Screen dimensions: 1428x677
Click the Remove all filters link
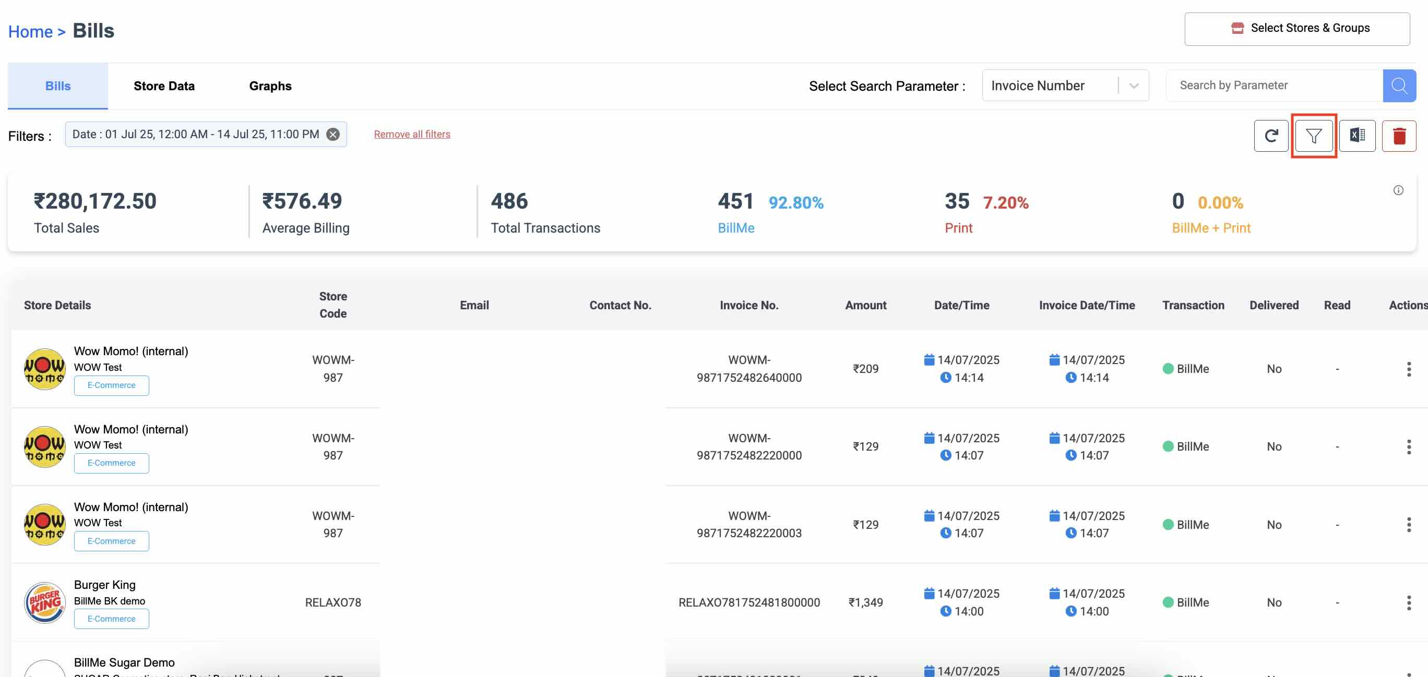(x=412, y=135)
